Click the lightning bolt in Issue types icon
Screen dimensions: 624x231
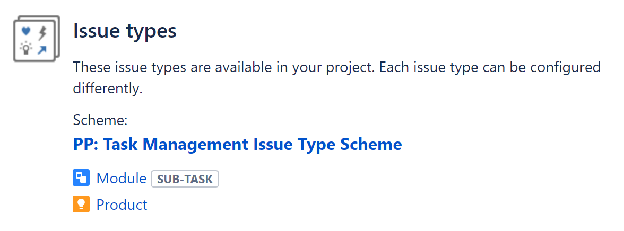[x=42, y=33]
